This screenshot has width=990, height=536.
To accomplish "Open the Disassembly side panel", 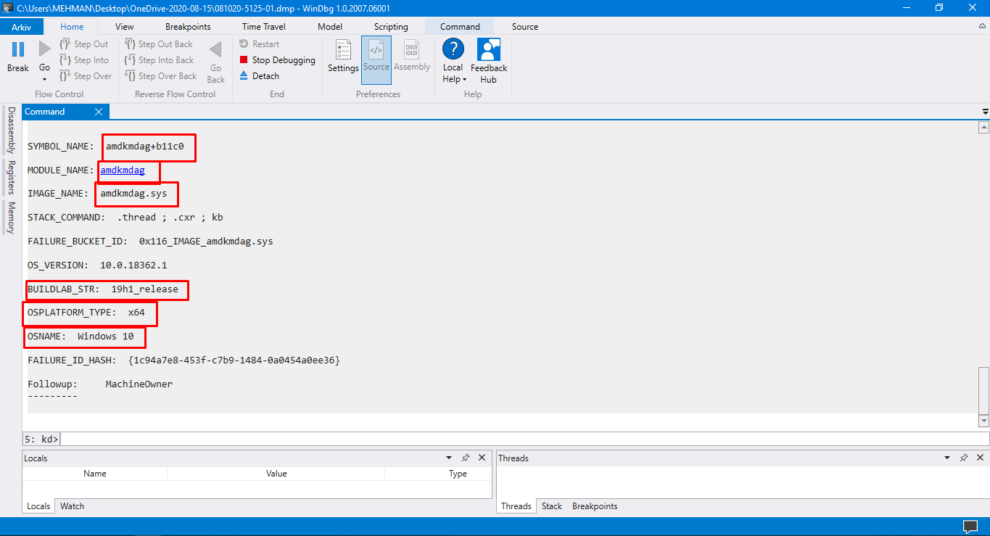I will [11, 131].
